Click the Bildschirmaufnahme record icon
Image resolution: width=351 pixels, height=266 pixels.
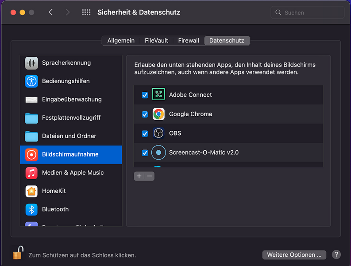pyautogui.click(x=31, y=155)
